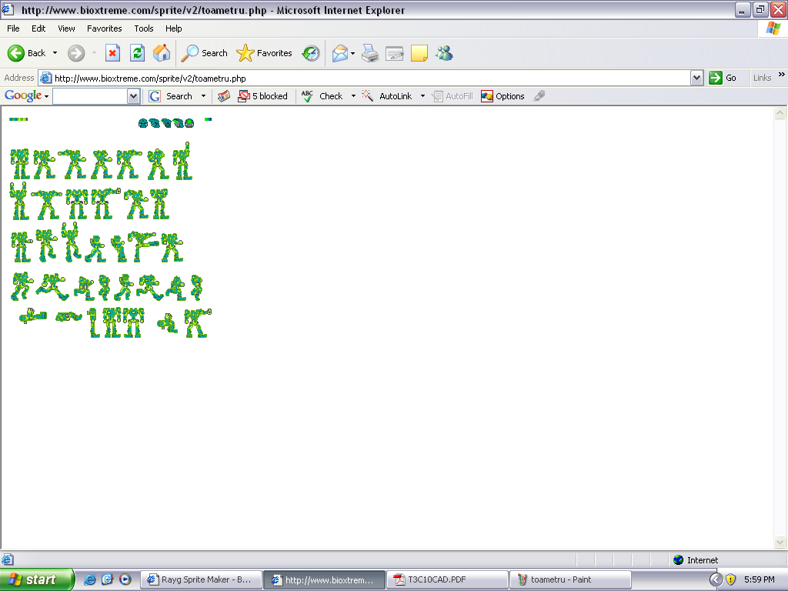Click the Edit page icon

[395, 53]
